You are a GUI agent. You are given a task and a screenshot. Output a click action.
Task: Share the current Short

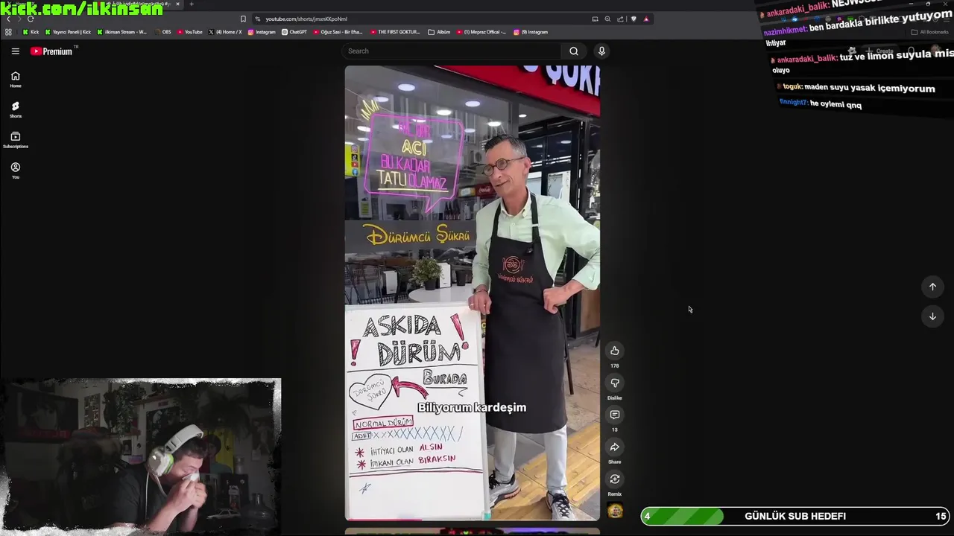tap(615, 447)
